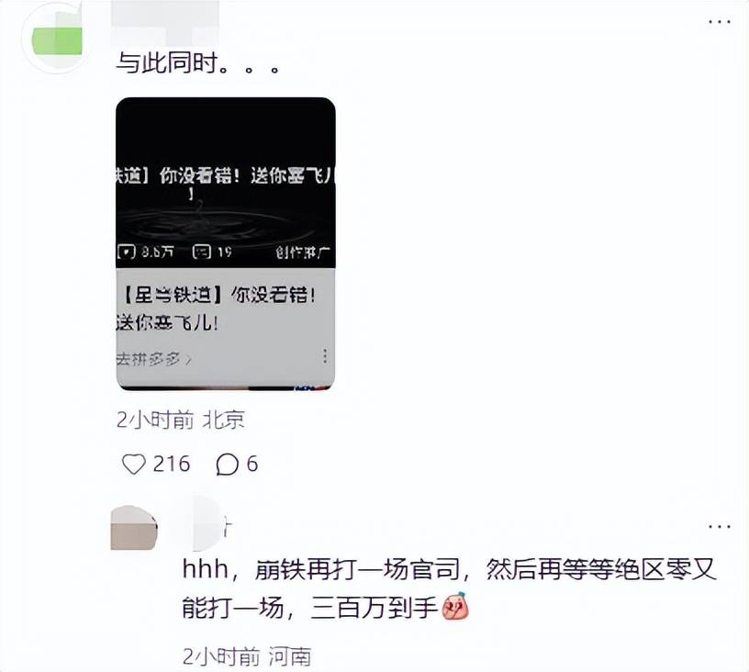Open the reply author's avatar
This screenshot has height=672, width=749.
click(x=134, y=528)
